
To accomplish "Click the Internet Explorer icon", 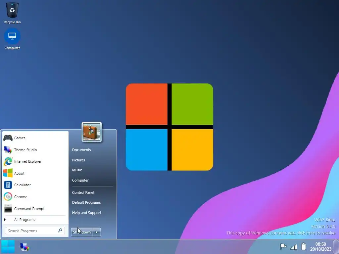I will click(8, 161).
